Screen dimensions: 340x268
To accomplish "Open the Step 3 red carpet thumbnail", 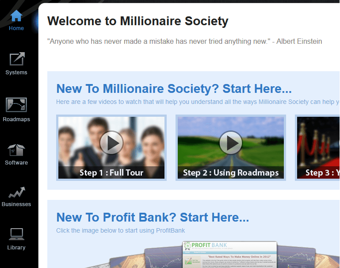I will 317,148.
